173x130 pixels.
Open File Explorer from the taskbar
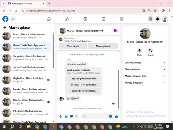point(29,127)
